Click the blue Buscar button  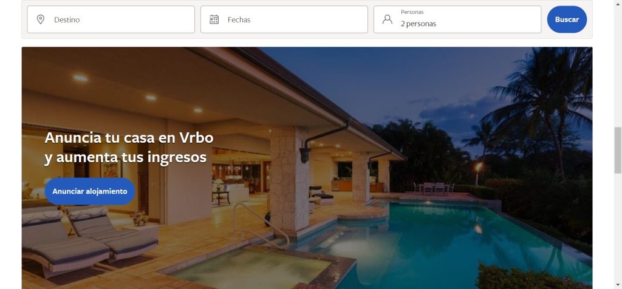click(567, 19)
